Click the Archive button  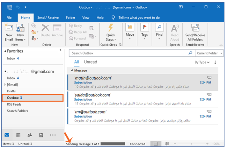57,31
